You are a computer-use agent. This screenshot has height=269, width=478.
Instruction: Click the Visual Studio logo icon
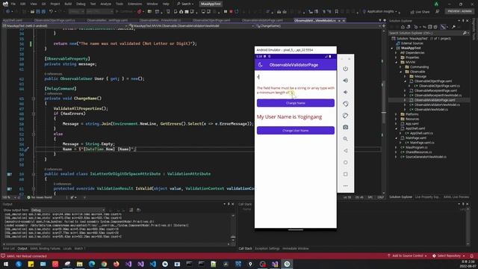point(5,4)
